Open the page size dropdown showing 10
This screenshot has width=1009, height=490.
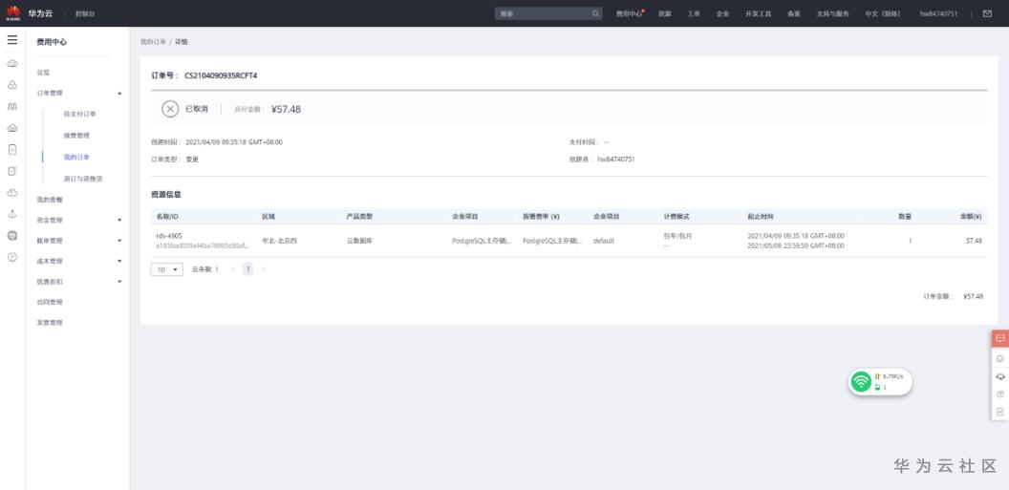pos(166,269)
